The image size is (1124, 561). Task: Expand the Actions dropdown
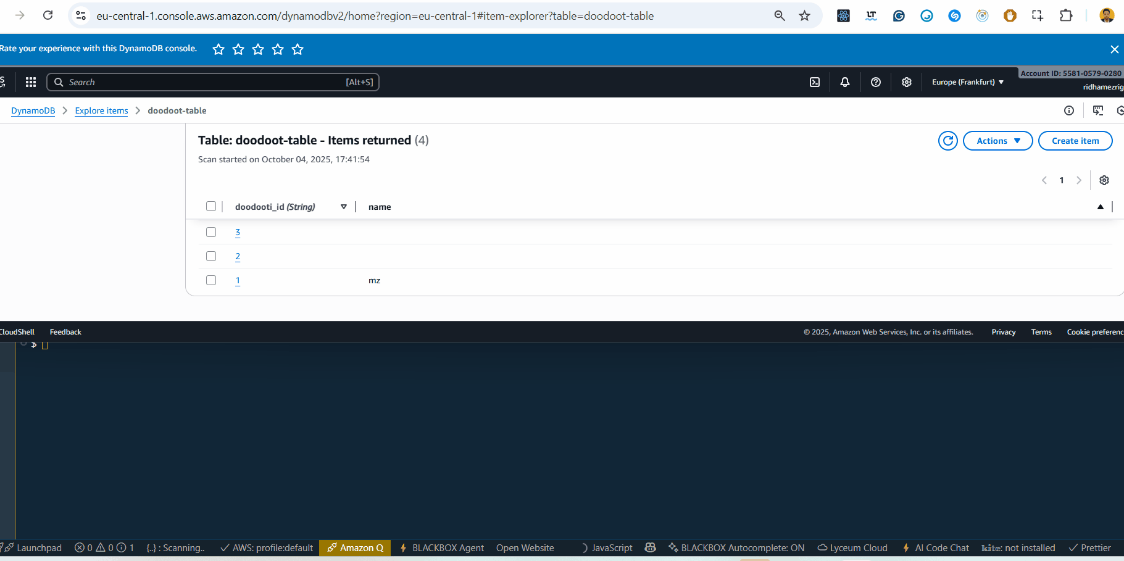(x=997, y=141)
